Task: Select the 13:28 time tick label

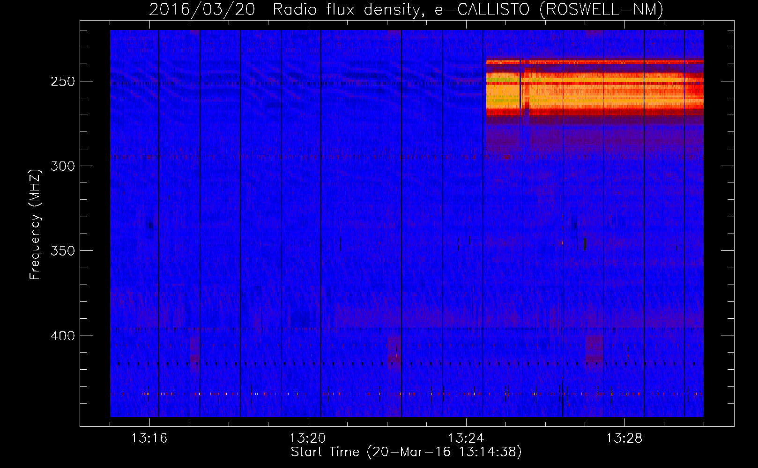Action: click(x=624, y=439)
